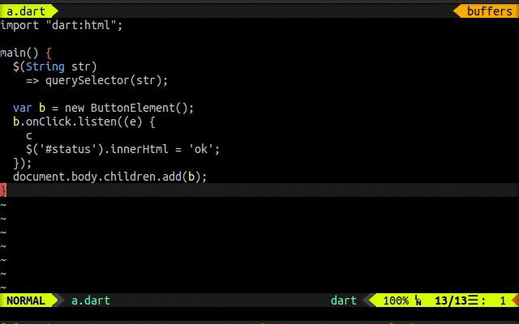The width and height of the screenshot is (519, 324).
Task: Click the buffers label in tabline
Action: tap(489, 11)
